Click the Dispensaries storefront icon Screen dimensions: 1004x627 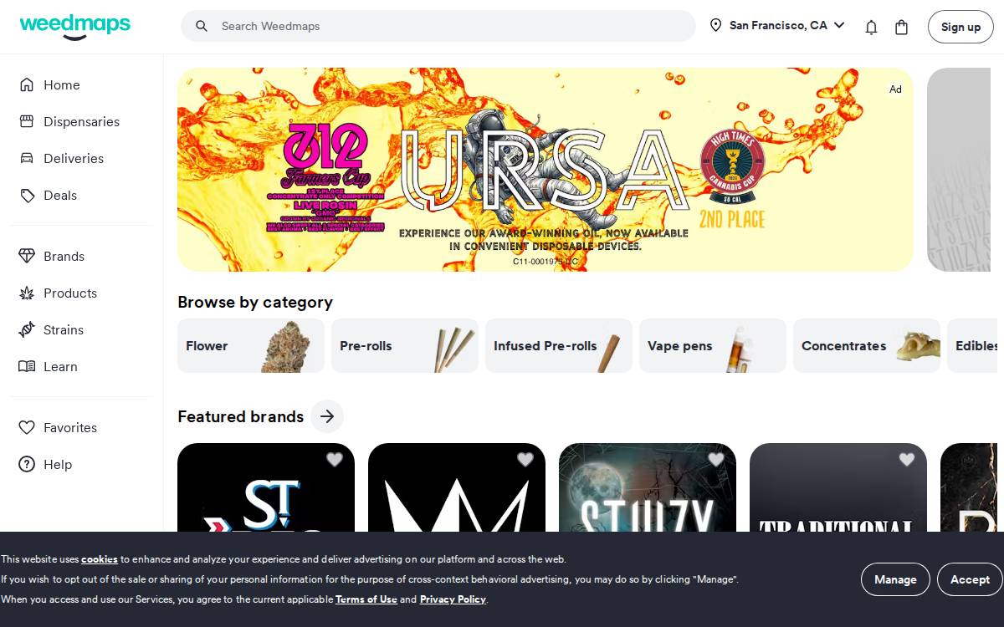[x=27, y=121]
